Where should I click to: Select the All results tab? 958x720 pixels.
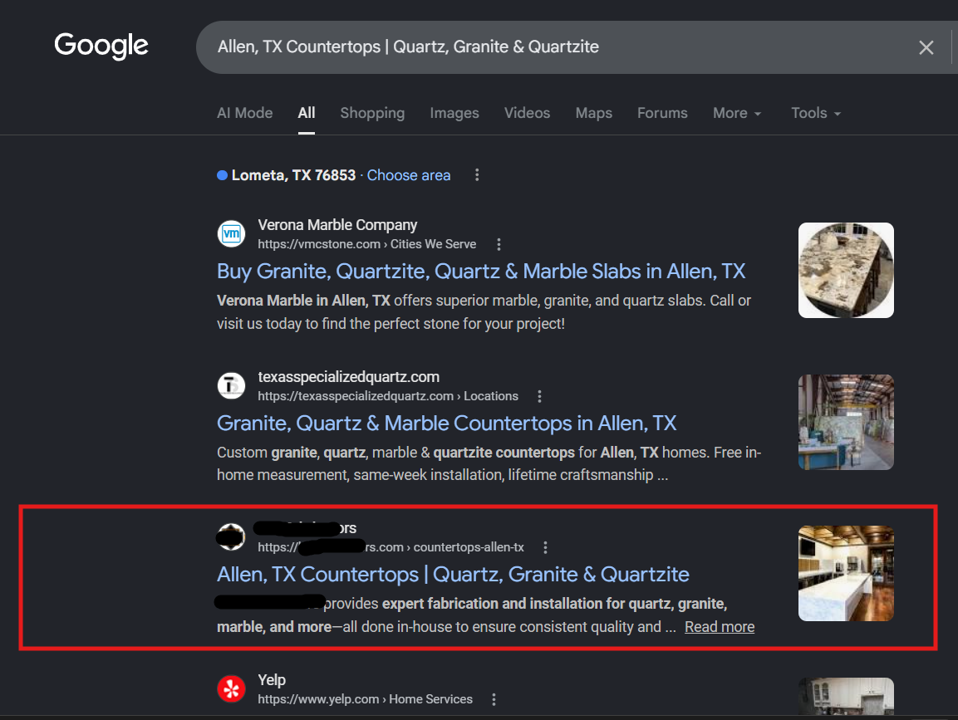point(306,113)
